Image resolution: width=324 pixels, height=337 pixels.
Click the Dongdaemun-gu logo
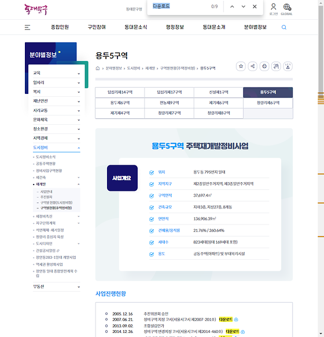tap(36, 9)
